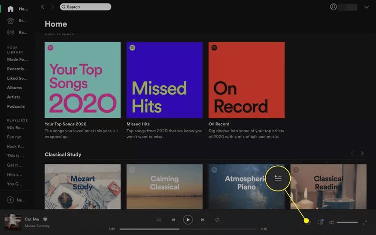
Task: Open the user profile icon
Action: point(333,7)
